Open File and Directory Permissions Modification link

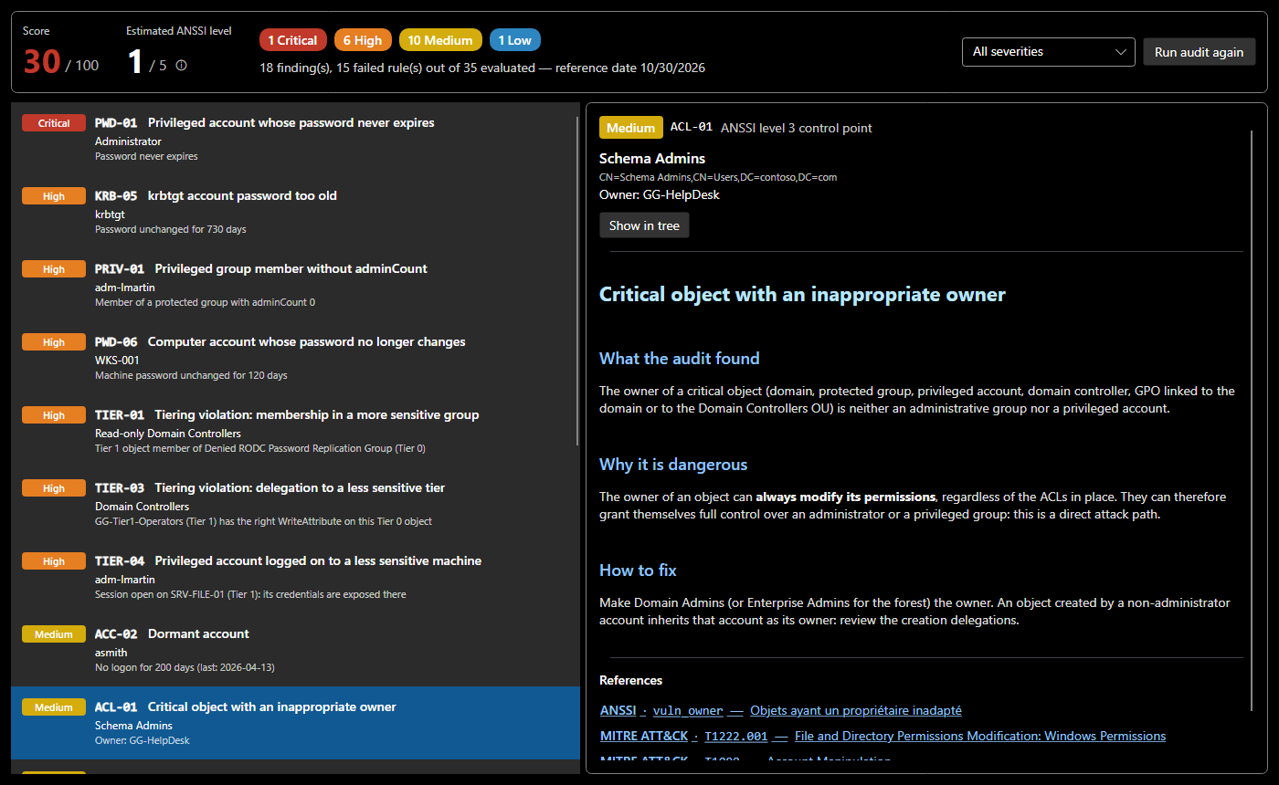pos(980,736)
